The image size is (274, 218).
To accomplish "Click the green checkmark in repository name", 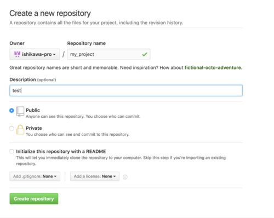I will [x=145, y=54].
